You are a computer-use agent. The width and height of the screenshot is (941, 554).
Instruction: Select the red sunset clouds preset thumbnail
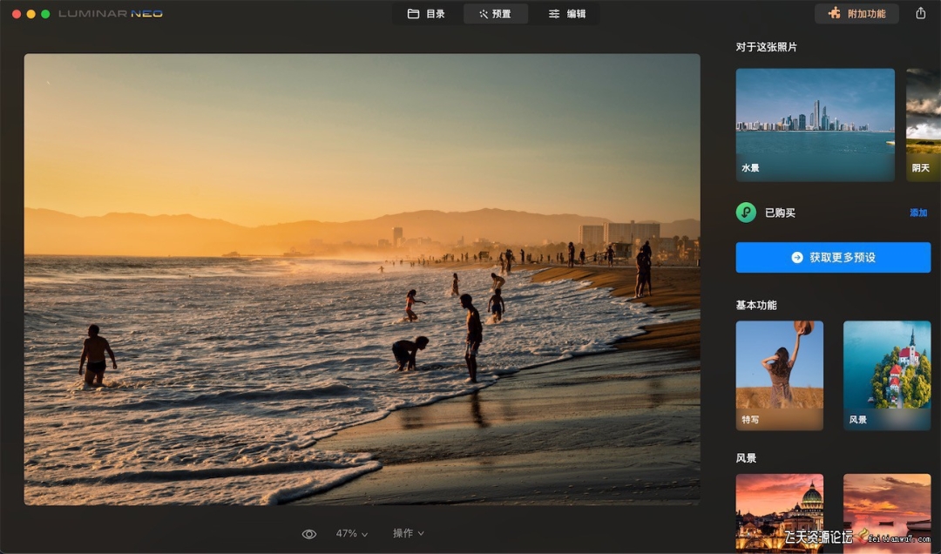tap(887, 513)
